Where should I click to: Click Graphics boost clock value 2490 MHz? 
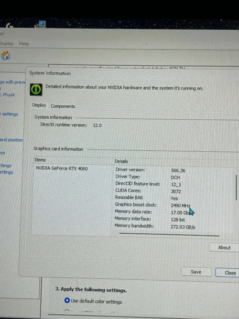tap(181, 205)
